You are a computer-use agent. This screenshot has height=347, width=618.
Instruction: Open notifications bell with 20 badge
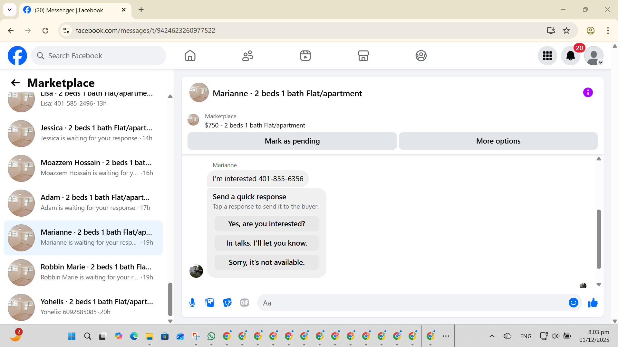coord(571,56)
